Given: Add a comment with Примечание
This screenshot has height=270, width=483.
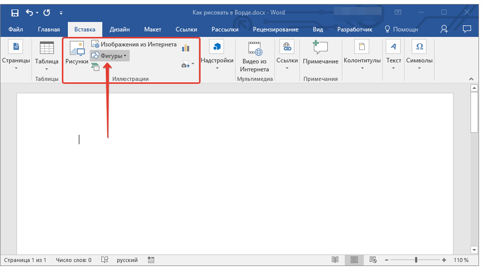Looking at the screenshot, I should pyautogui.click(x=320, y=54).
